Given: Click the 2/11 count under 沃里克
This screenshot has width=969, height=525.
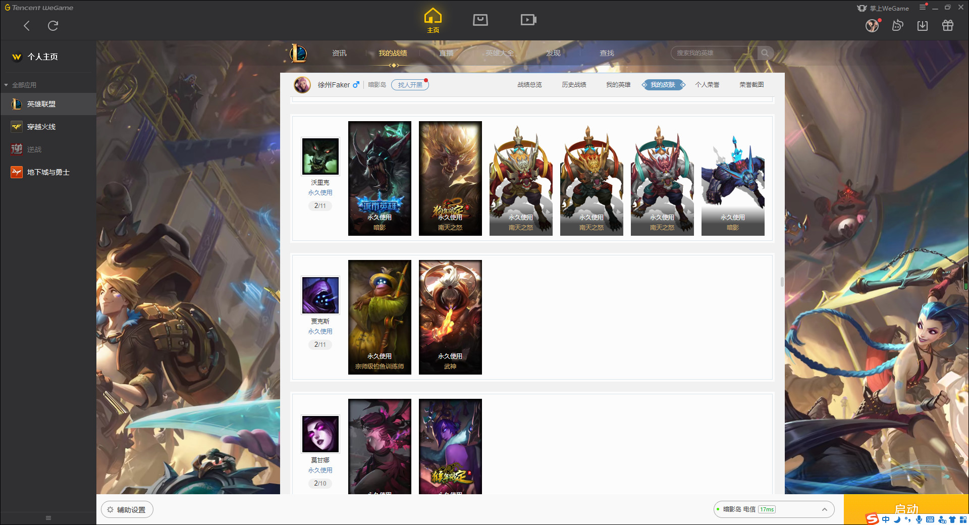Looking at the screenshot, I should point(320,205).
